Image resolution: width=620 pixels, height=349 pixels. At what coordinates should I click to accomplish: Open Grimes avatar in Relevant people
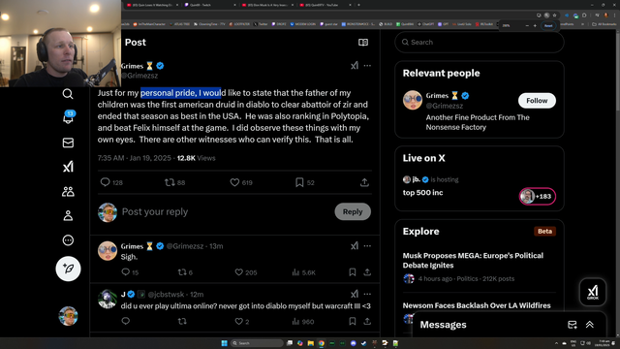pos(413,100)
